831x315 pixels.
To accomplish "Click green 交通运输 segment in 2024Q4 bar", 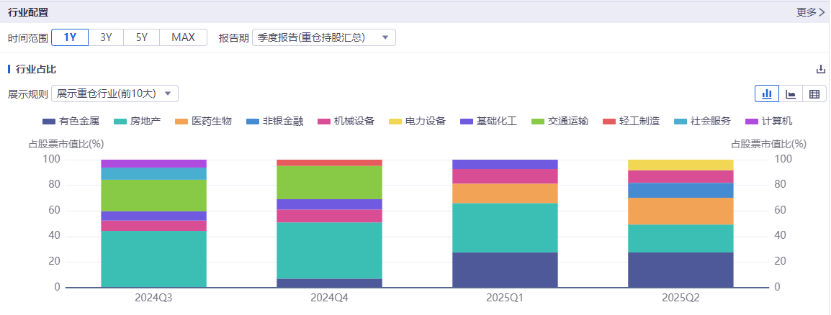I will [330, 182].
